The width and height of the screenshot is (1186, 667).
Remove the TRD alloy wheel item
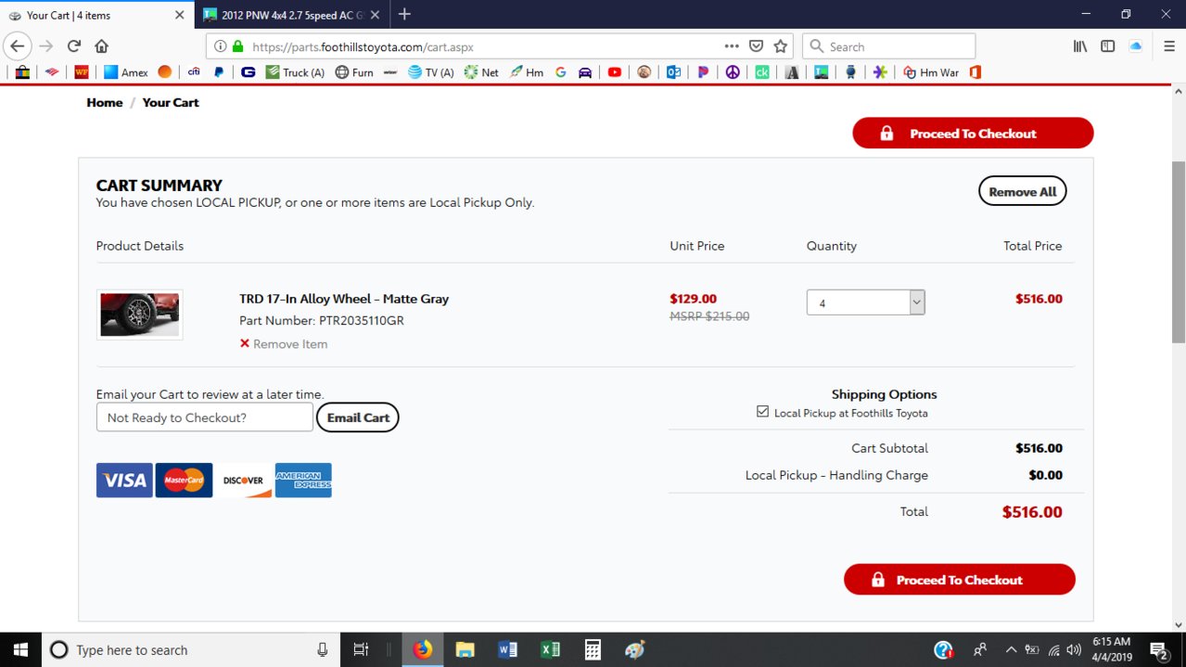coord(284,344)
